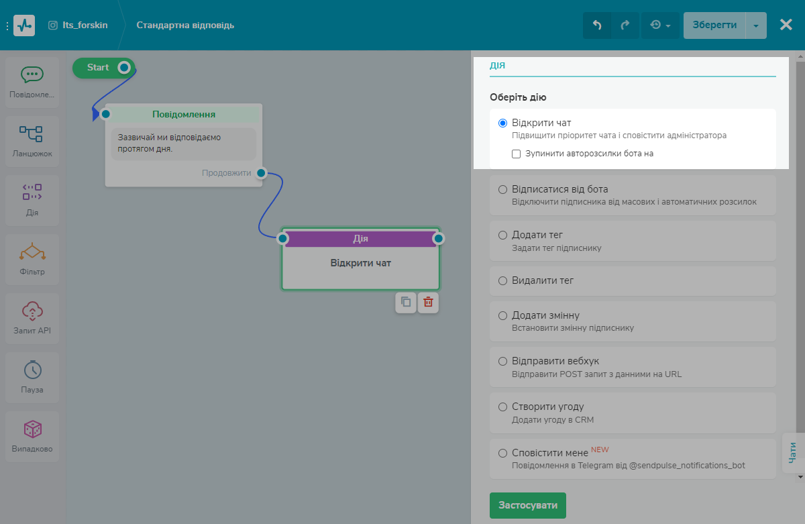Select the Ланцюжок flow element
Screen dimensions: 805x524
(32, 142)
